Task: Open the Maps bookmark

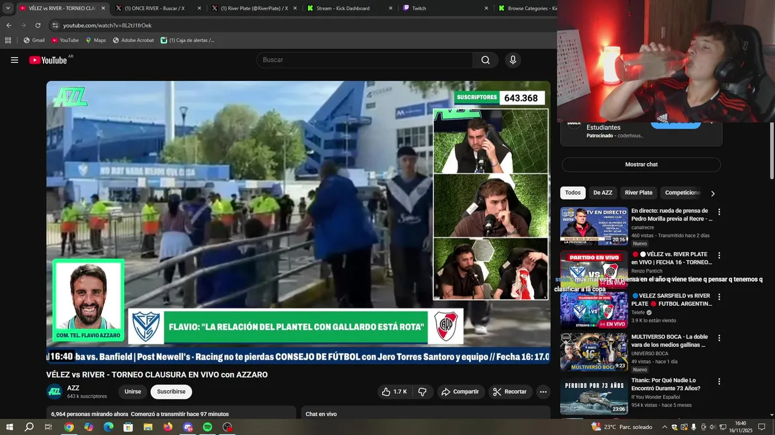Action: tap(96, 40)
